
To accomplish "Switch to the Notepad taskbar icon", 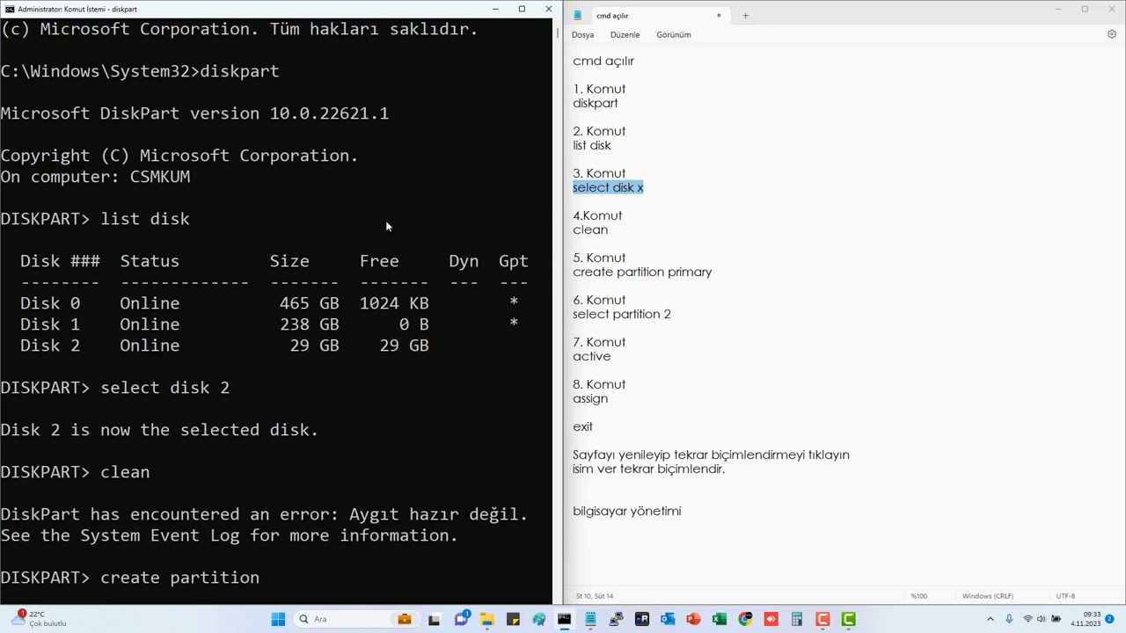I will pos(590,619).
